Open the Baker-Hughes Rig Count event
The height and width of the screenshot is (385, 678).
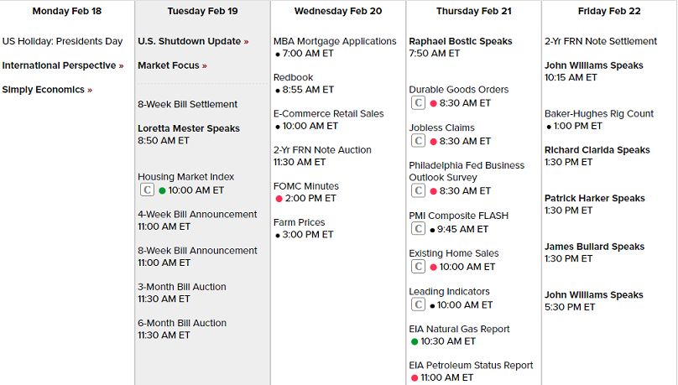click(599, 114)
